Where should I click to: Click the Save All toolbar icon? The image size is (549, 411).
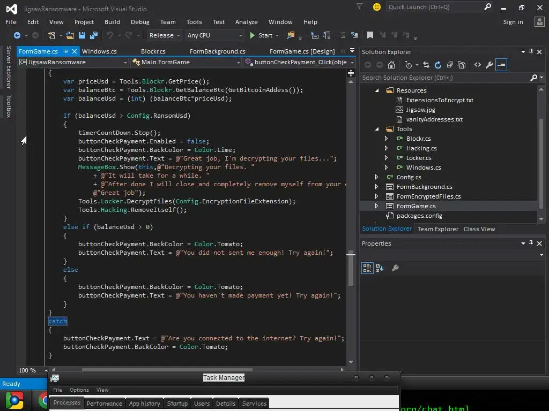point(93,35)
